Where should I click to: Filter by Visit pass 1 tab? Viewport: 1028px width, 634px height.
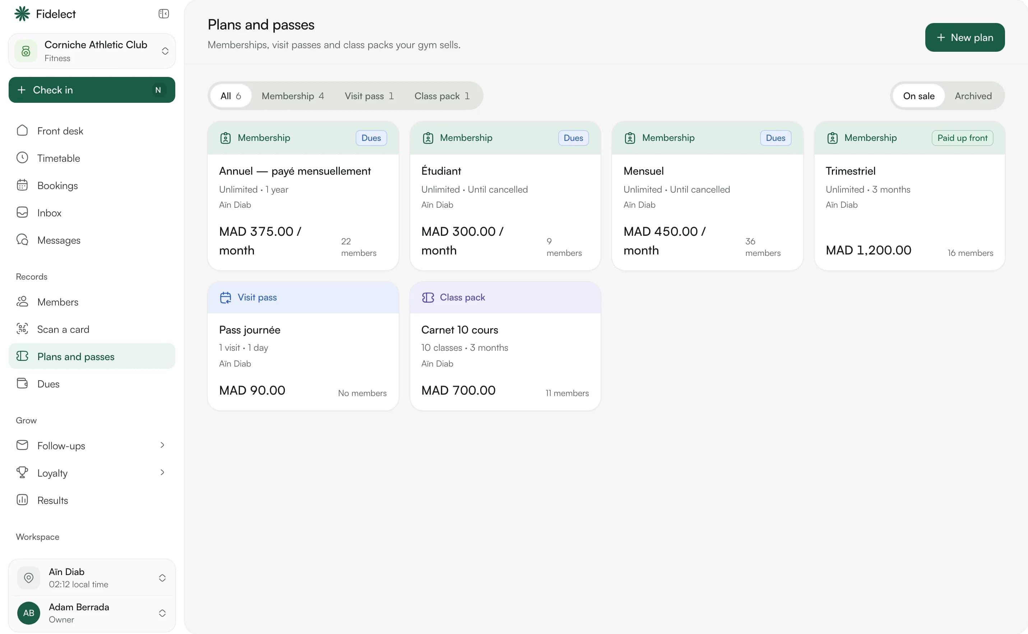pyautogui.click(x=369, y=96)
